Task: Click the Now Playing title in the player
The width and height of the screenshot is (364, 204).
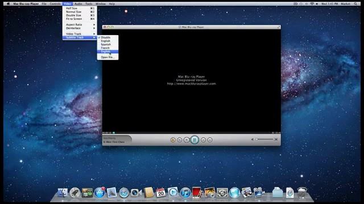Action: [114, 142]
